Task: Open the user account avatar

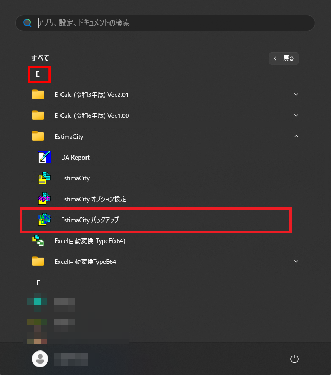Action: click(40, 359)
